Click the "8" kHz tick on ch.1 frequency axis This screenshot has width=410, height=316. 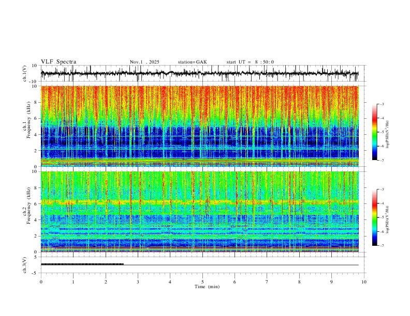pos(36,102)
